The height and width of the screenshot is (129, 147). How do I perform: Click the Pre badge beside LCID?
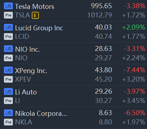pos(8,37)
